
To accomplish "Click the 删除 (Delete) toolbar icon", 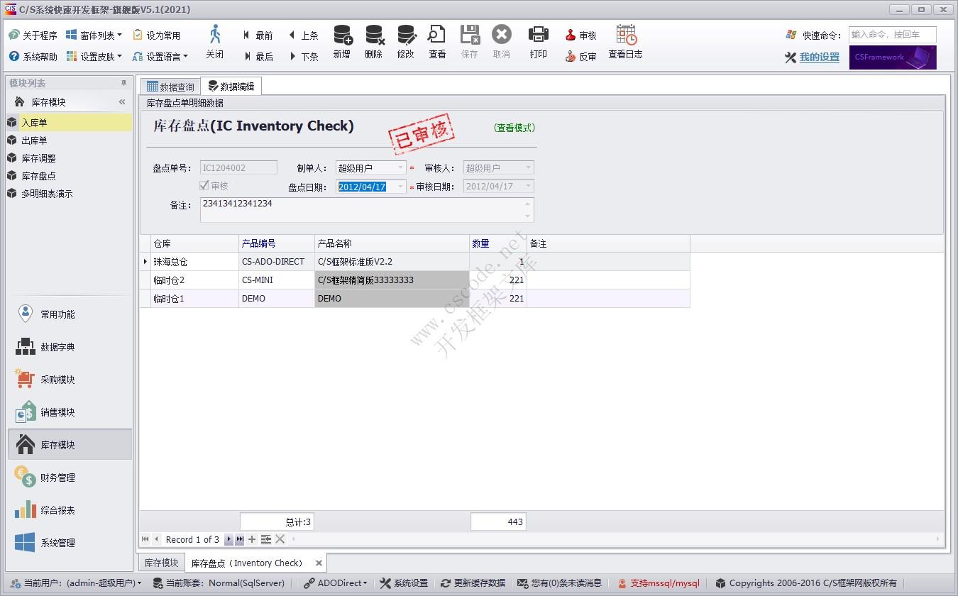I will (x=374, y=35).
